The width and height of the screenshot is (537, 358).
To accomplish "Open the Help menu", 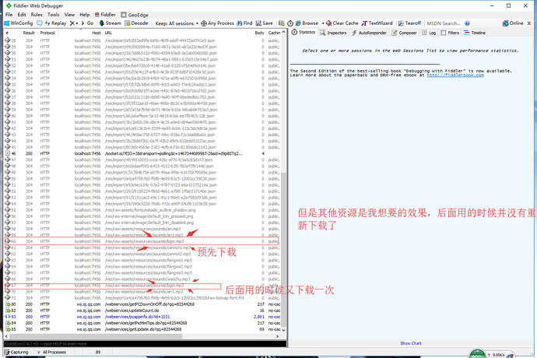I will [85, 15].
